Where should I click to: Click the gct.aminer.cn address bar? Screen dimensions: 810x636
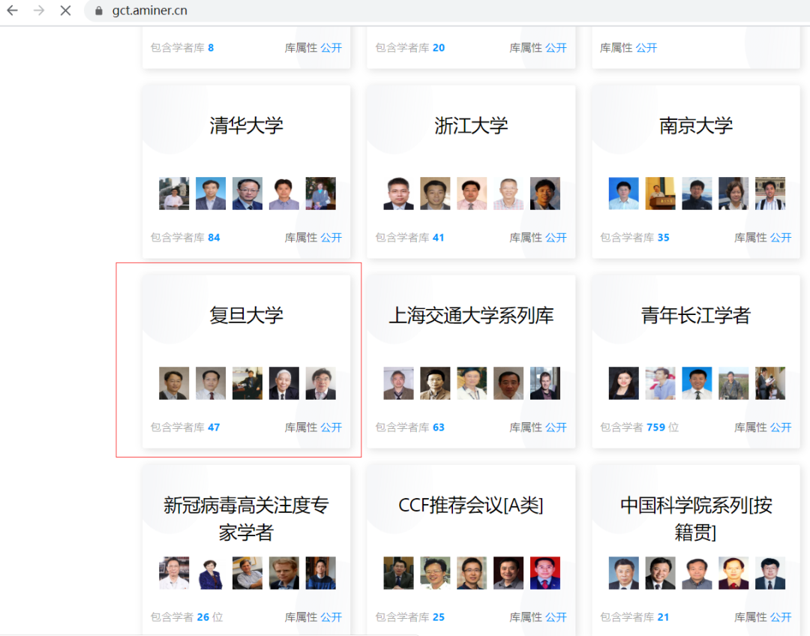pyautogui.click(x=149, y=10)
